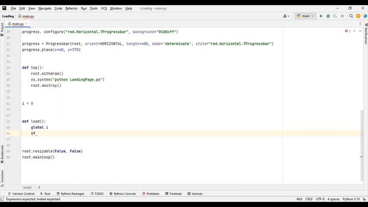This screenshot has height=207, width=368.
Task: Click error stripe mark on right editor edge
Action: tap(362, 157)
